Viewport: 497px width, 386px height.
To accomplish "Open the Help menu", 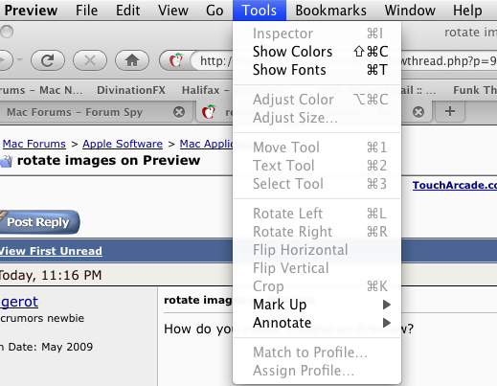I will [467, 11].
